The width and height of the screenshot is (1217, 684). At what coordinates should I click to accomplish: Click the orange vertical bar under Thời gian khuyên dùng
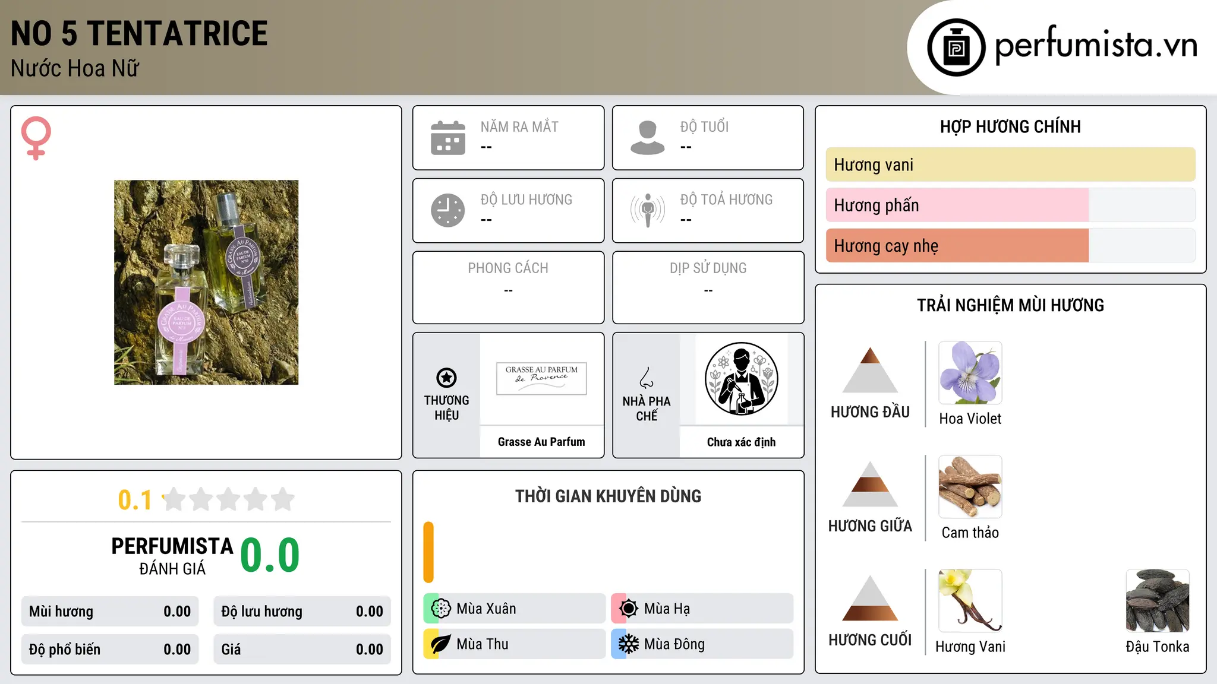point(428,552)
